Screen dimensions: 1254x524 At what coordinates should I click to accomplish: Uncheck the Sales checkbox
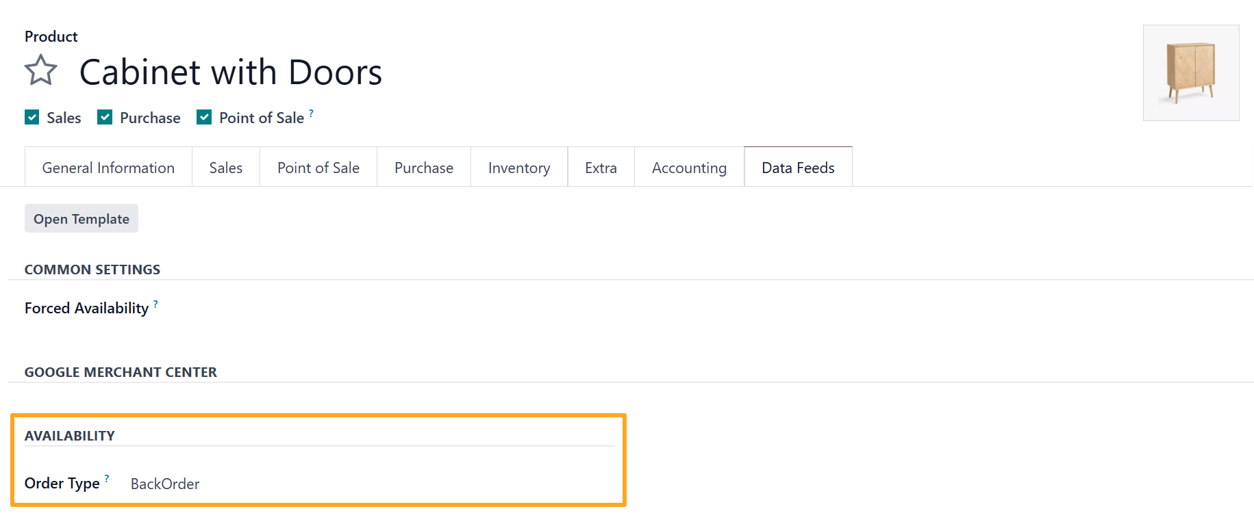click(x=32, y=117)
